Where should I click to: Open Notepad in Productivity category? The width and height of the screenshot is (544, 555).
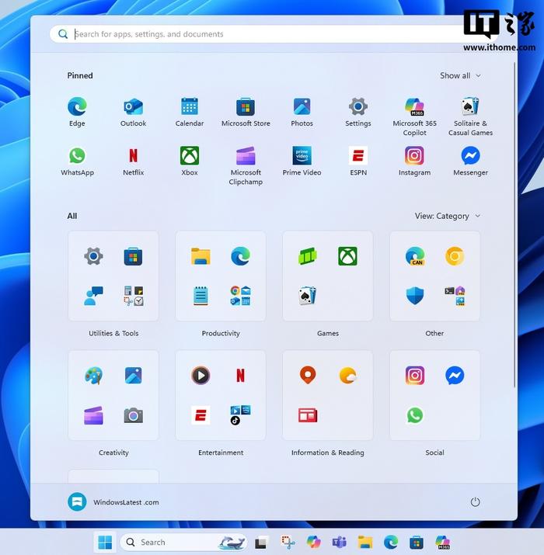(201, 296)
